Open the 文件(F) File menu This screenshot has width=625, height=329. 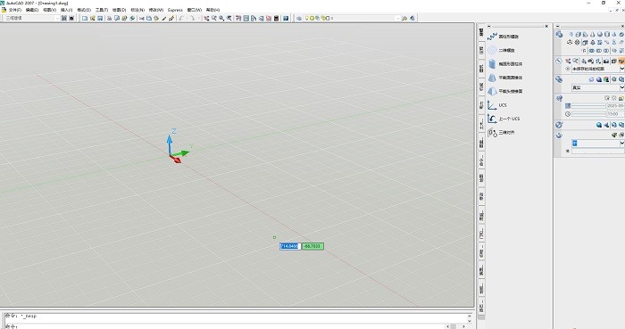point(15,10)
